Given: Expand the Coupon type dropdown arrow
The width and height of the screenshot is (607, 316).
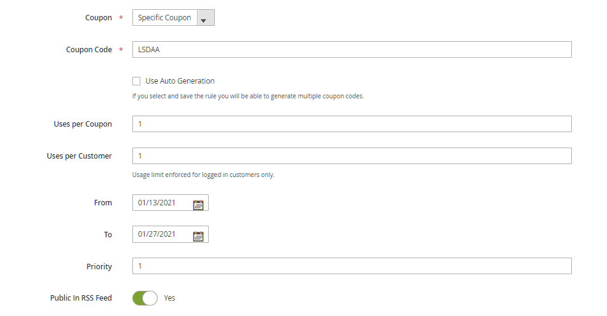Looking at the screenshot, I should pyautogui.click(x=206, y=18).
